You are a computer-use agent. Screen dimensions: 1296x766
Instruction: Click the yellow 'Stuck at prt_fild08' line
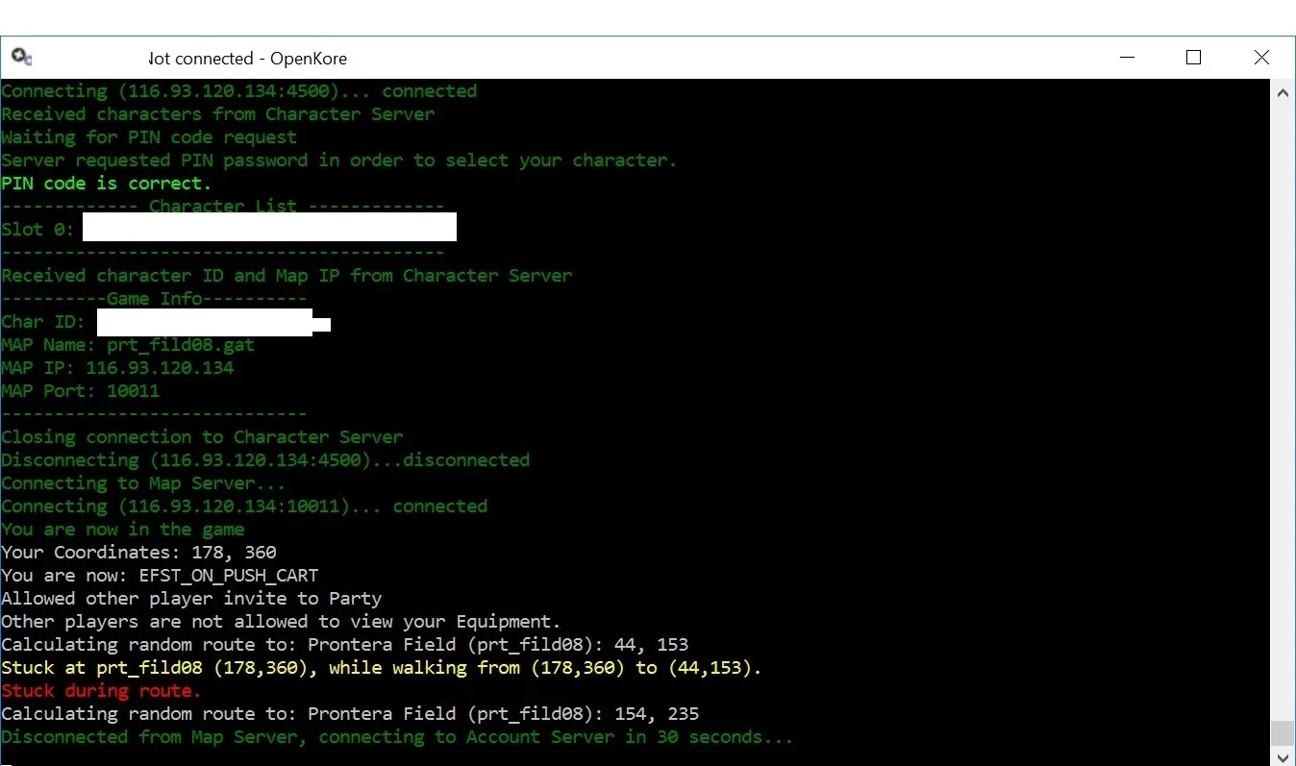pyautogui.click(x=381, y=668)
